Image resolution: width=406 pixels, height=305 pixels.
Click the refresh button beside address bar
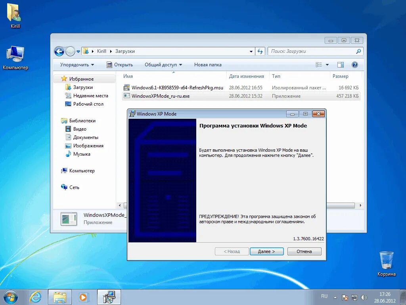260,51
